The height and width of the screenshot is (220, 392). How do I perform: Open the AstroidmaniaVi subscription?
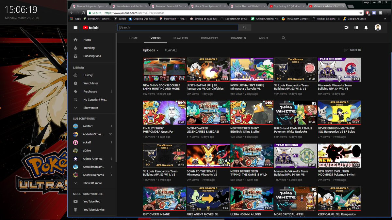93,167
